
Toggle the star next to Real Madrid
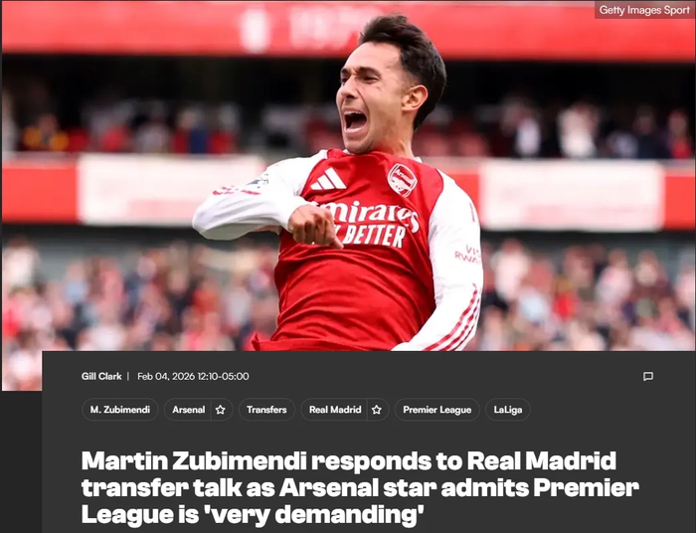377,410
